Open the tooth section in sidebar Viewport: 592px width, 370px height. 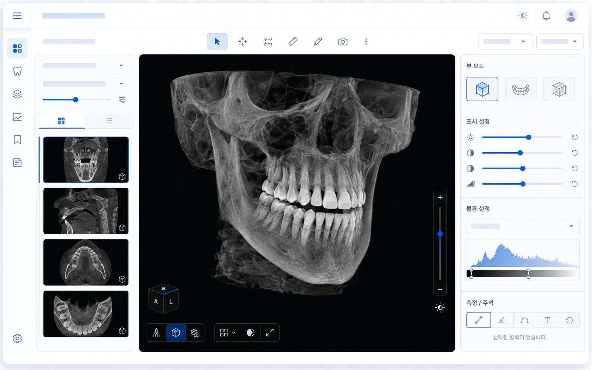(17, 71)
